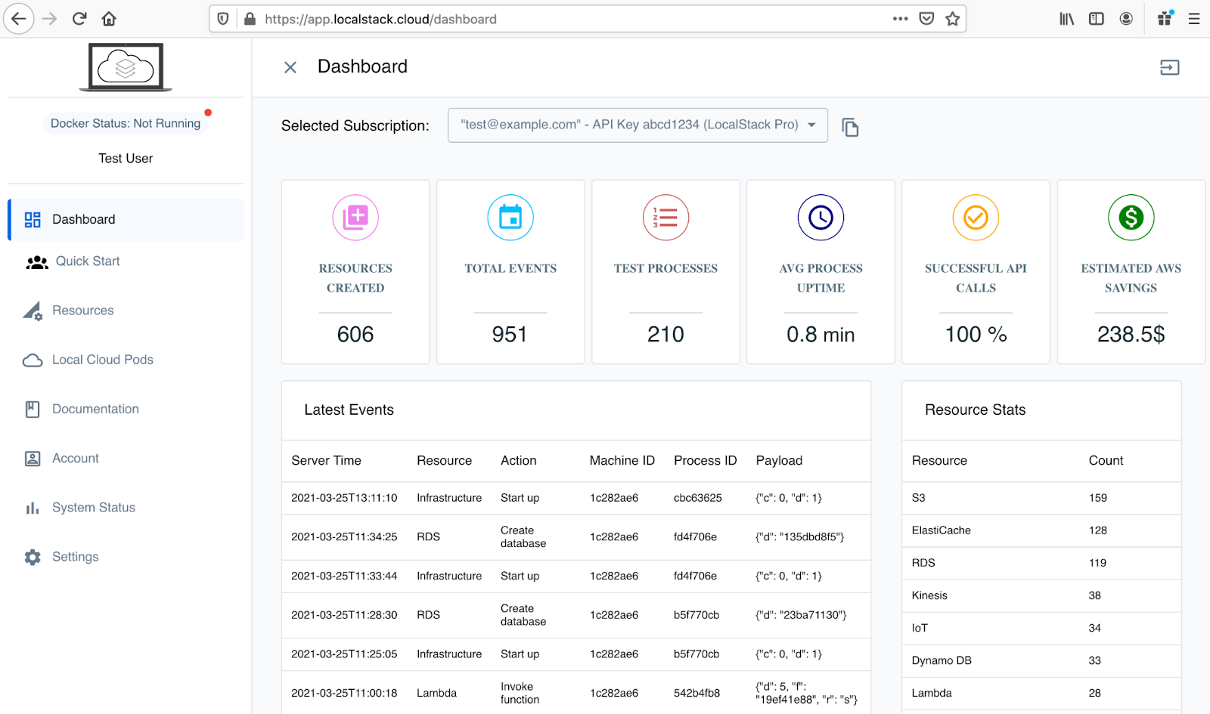
Task: Click the Avg Process Uptime clock icon
Action: click(x=821, y=218)
